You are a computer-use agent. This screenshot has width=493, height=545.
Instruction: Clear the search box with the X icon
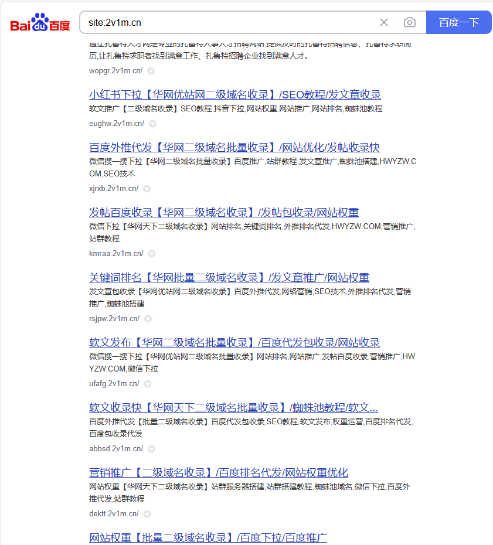click(384, 23)
